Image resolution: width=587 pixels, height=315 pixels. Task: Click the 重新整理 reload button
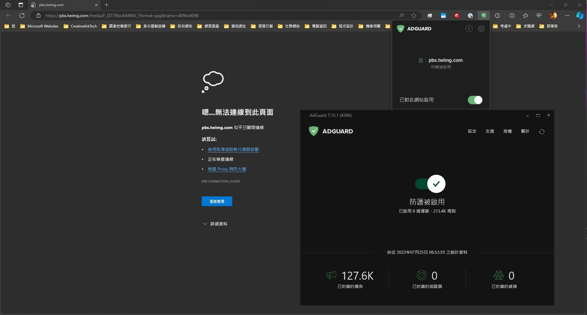[217, 201]
